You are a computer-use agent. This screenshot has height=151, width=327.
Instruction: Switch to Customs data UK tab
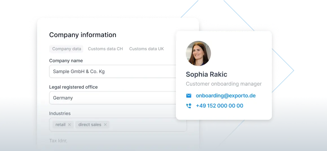click(146, 49)
